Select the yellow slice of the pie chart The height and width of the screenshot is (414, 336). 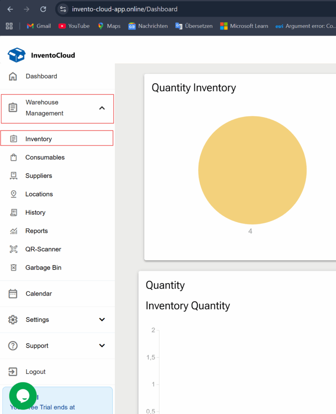(252, 170)
